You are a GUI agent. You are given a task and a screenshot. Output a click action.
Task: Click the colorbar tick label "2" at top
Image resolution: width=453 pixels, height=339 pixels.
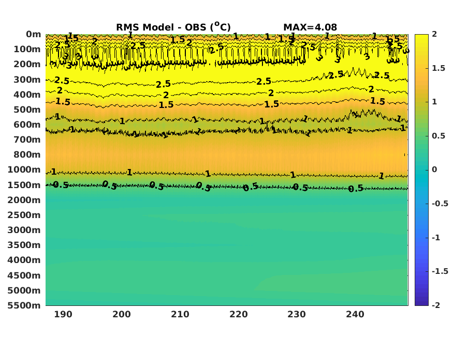pos(434,34)
